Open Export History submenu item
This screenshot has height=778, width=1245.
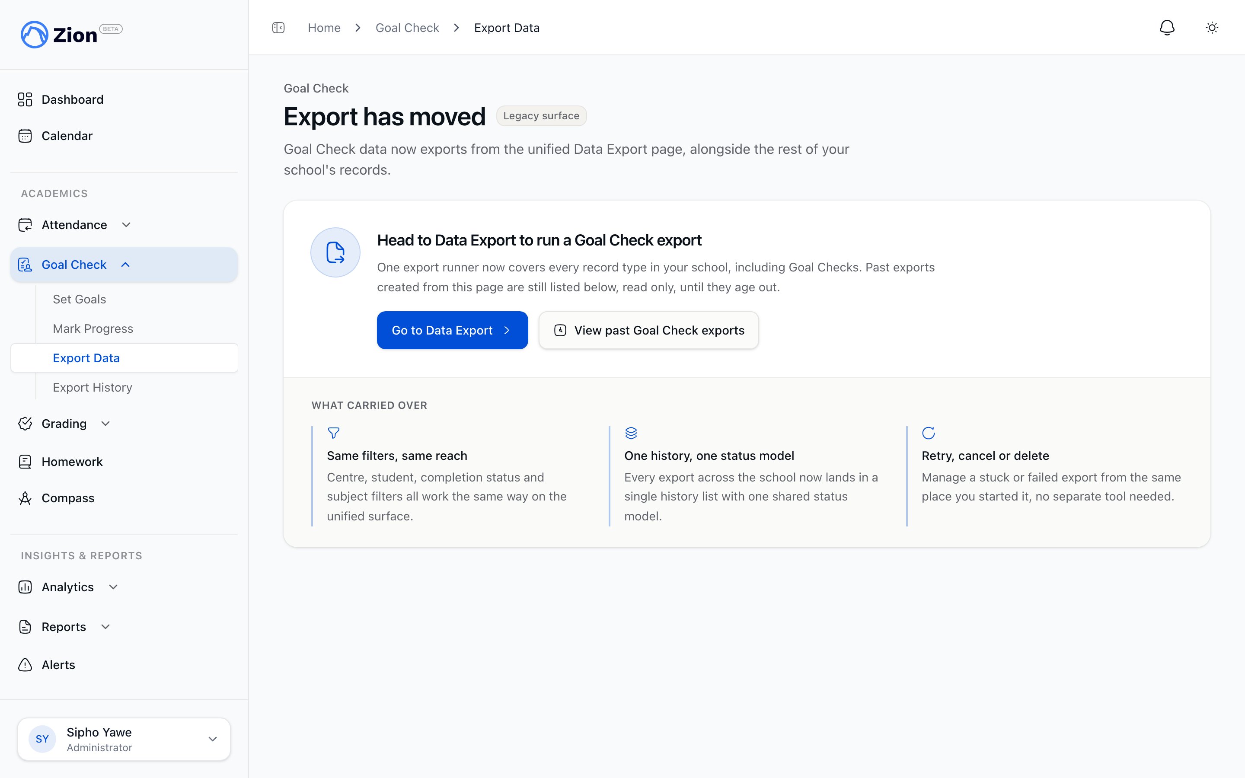(92, 387)
